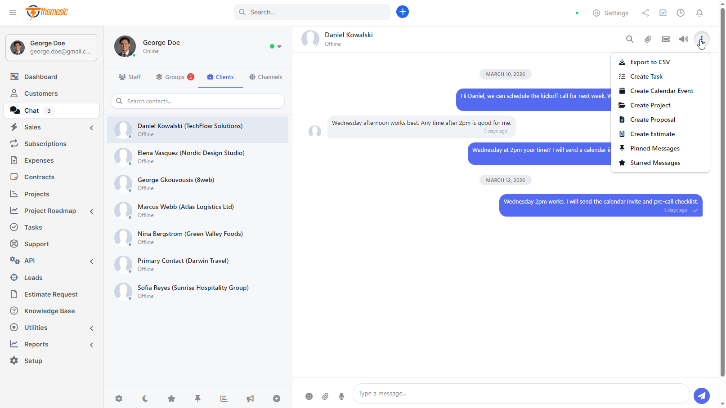Switch to the Groups tab
Image resolution: width=726 pixels, height=408 pixels.
point(175,77)
